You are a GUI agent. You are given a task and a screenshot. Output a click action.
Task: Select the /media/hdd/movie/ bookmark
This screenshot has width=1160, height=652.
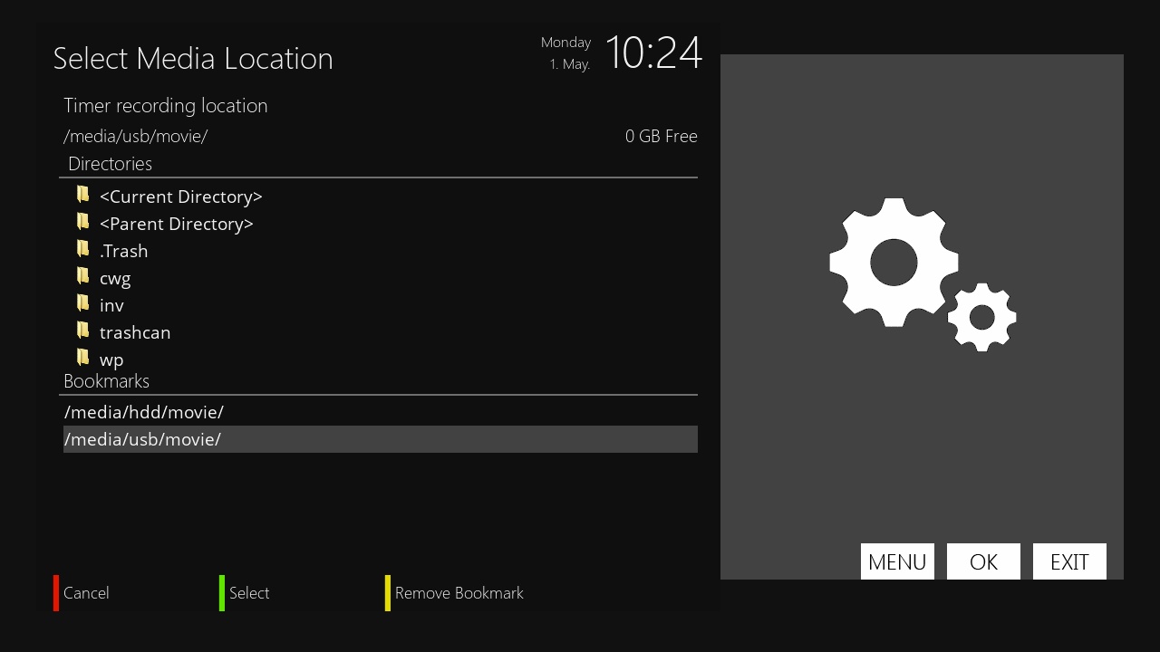point(143,412)
